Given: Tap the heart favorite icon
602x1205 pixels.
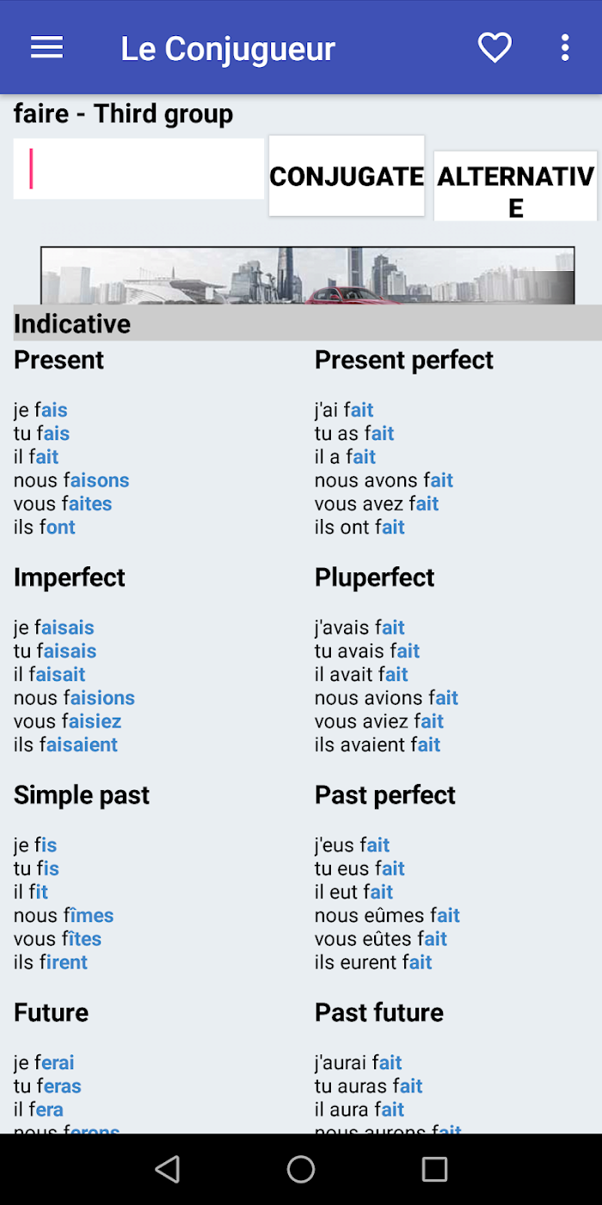Looking at the screenshot, I should click(x=494, y=48).
